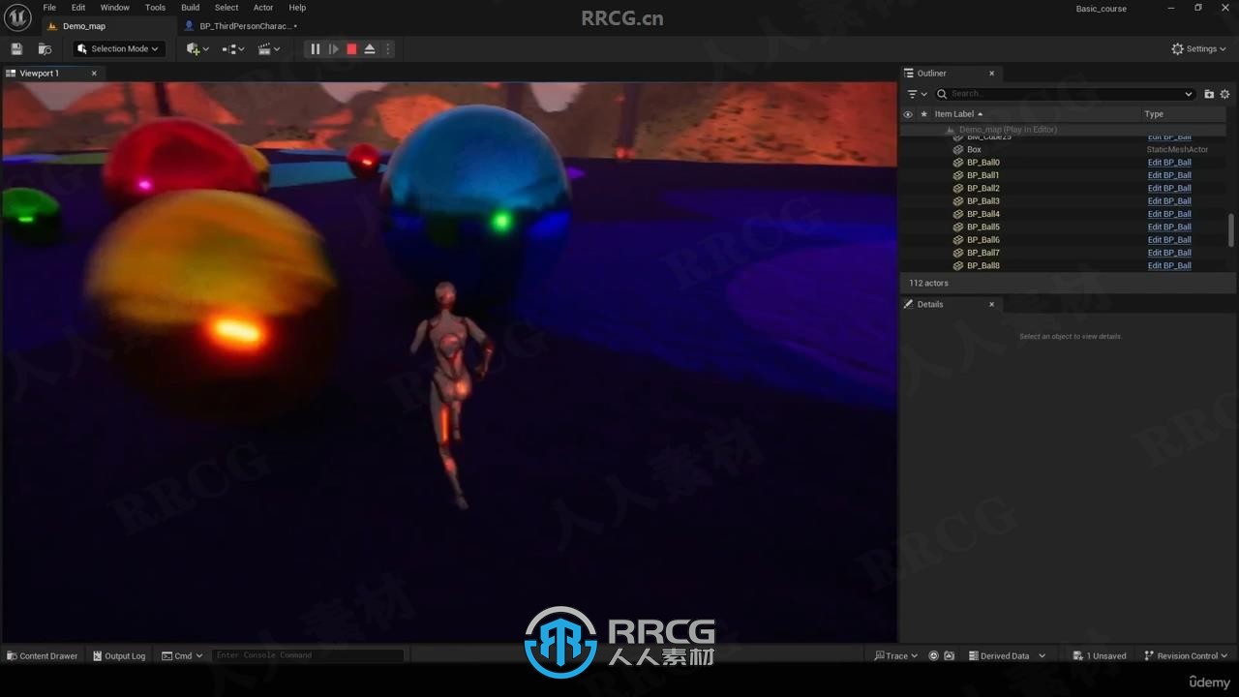Click the 1 Unsaved status button
Screen dimensions: 1239x697
pos(1100,655)
